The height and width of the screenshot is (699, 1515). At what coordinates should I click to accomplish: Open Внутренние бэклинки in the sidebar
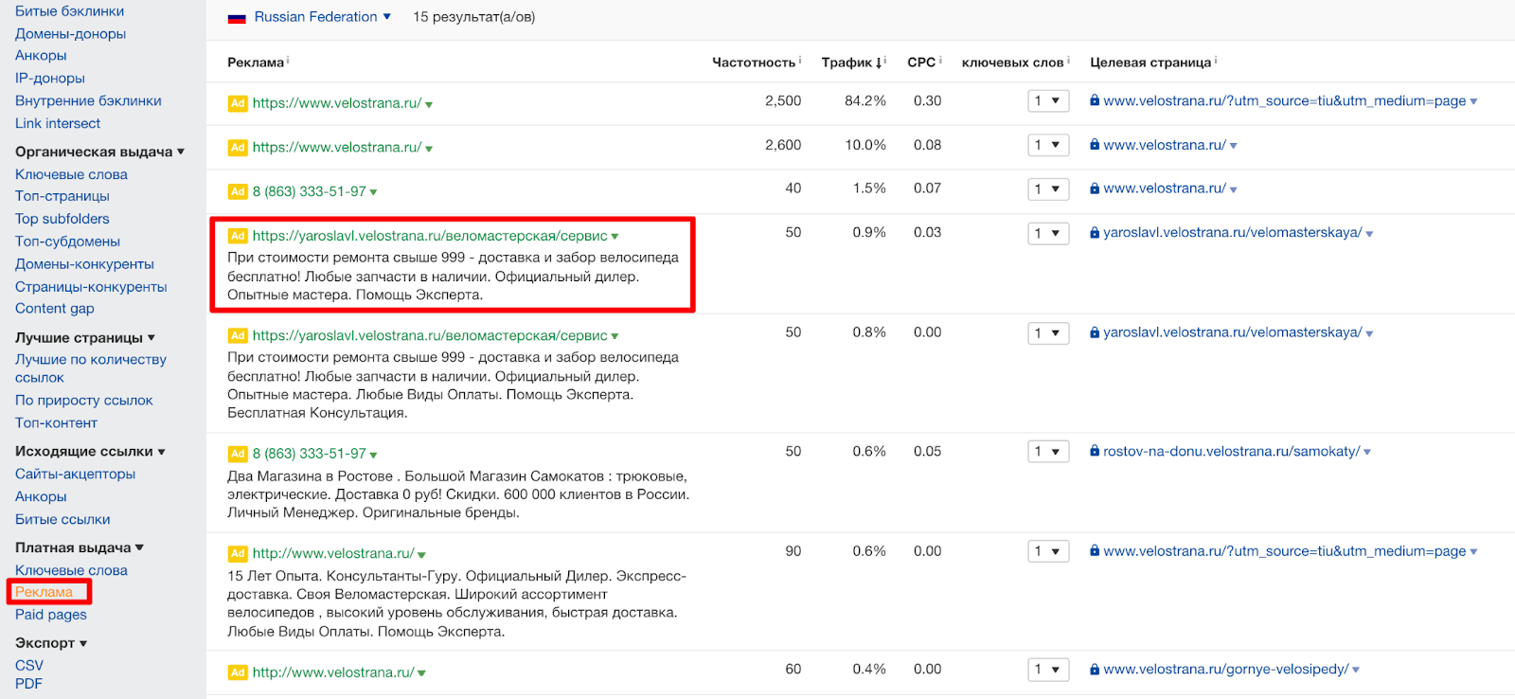click(x=88, y=100)
